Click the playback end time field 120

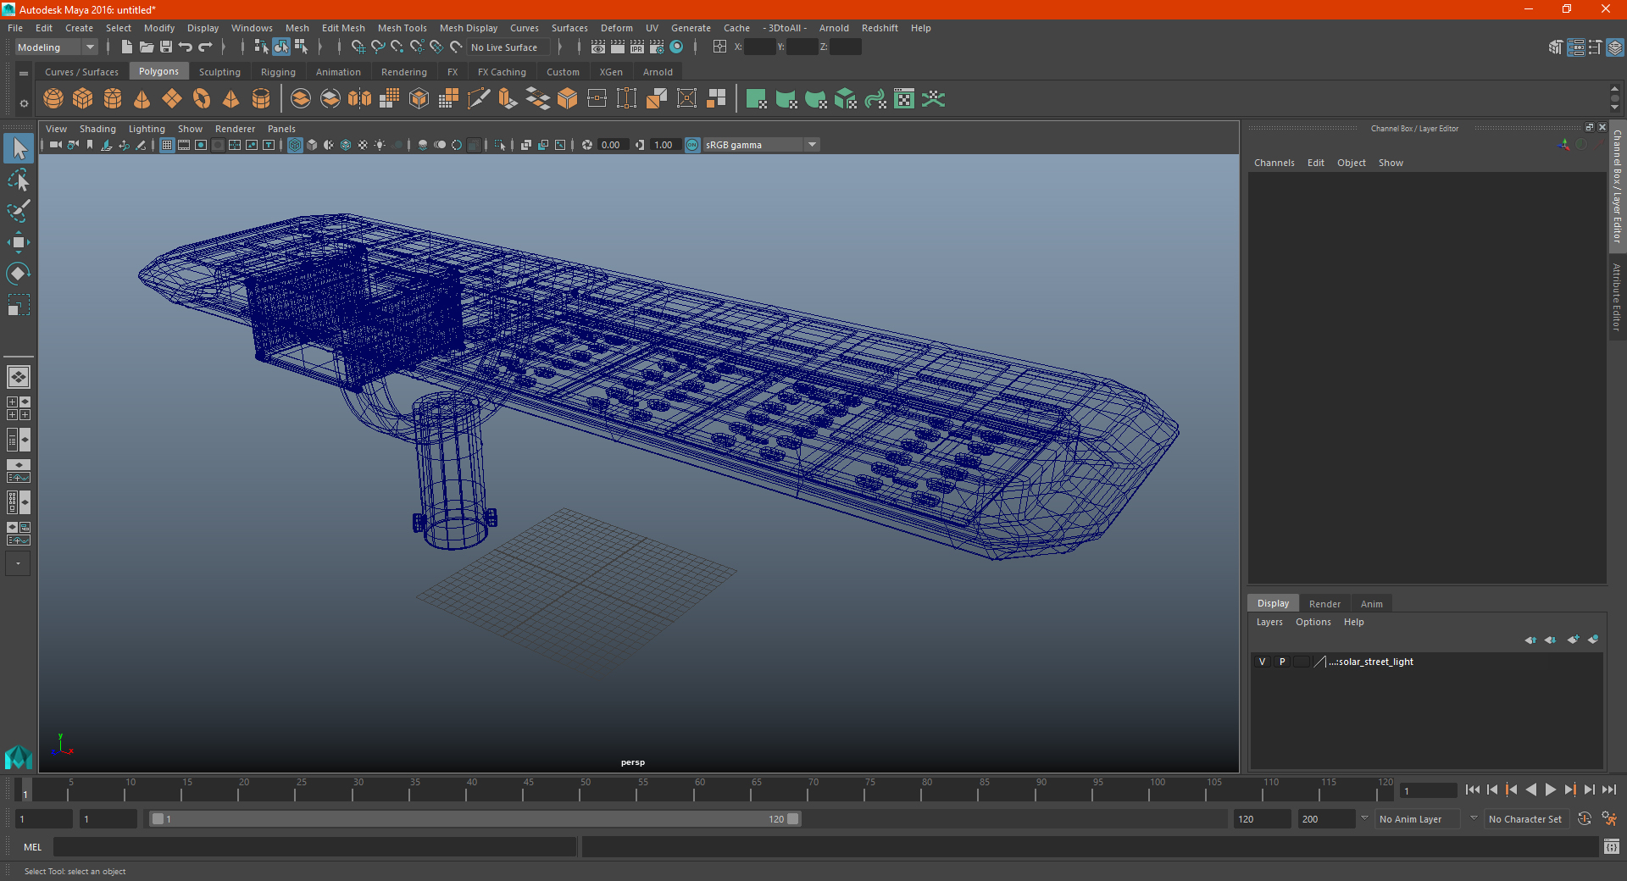[x=1261, y=819]
